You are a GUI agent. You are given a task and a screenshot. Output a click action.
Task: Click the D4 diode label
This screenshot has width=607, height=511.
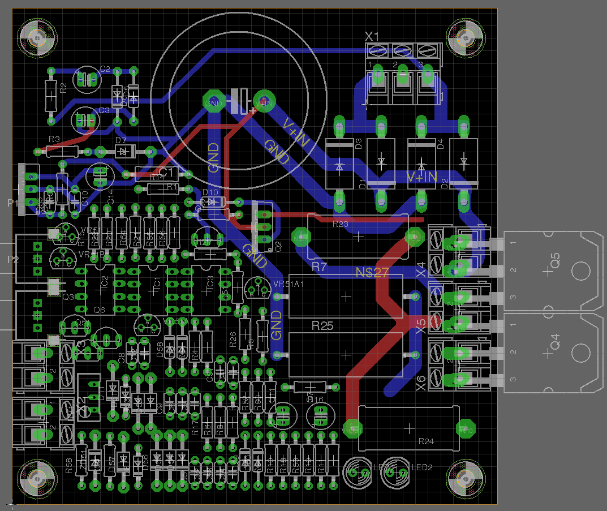pos(440,144)
